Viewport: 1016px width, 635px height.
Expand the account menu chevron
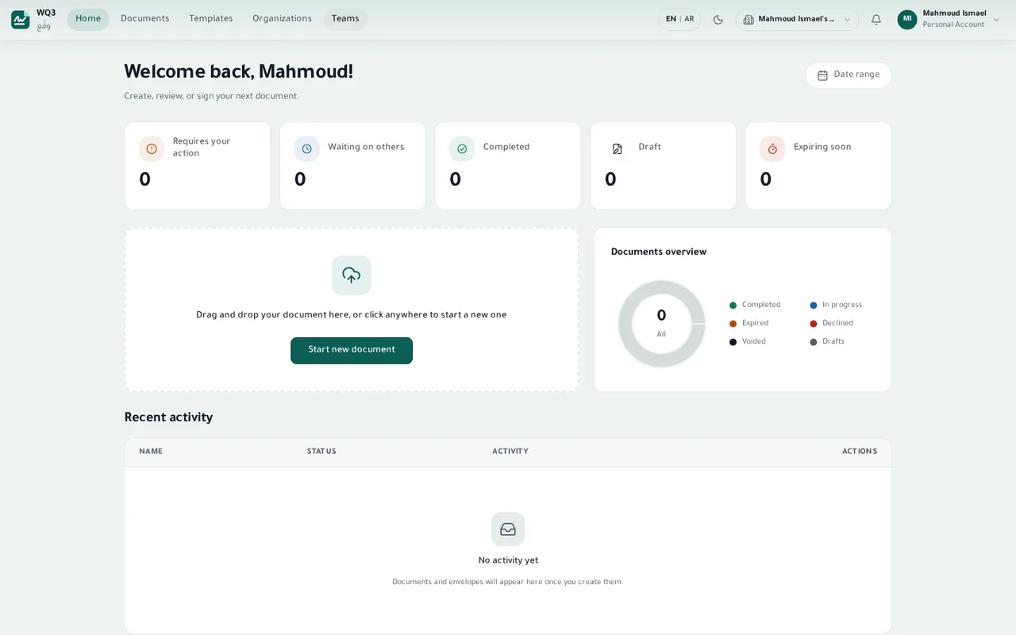(996, 20)
